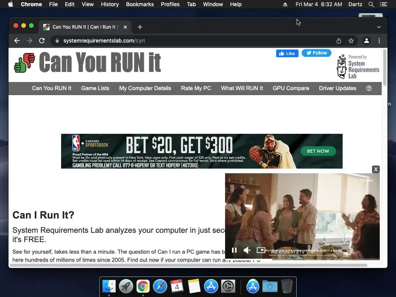Go to Rate My PC
Viewport: 396px width, 297px height.
tap(196, 89)
